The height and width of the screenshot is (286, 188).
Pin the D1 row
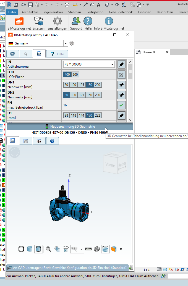click(121, 116)
